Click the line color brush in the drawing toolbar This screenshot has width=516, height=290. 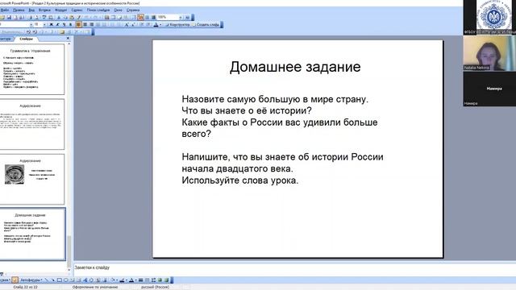tap(122, 280)
